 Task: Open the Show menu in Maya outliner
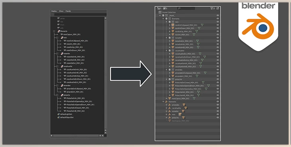[61, 11]
